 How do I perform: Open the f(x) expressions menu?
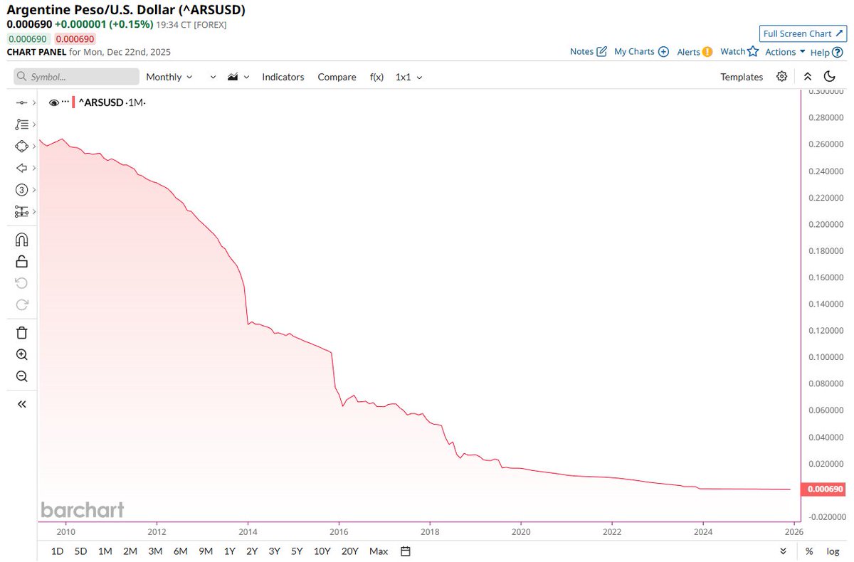pyautogui.click(x=376, y=77)
